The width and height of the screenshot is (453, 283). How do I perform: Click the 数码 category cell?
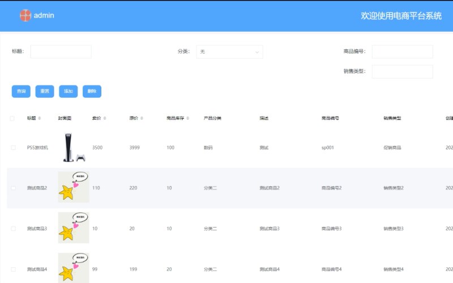(x=208, y=148)
